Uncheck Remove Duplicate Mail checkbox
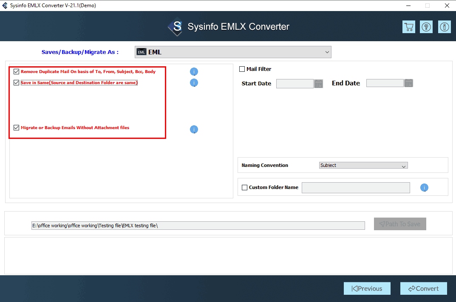Image resolution: width=456 pixels, height=302 pixels. (x=16, y=71)
